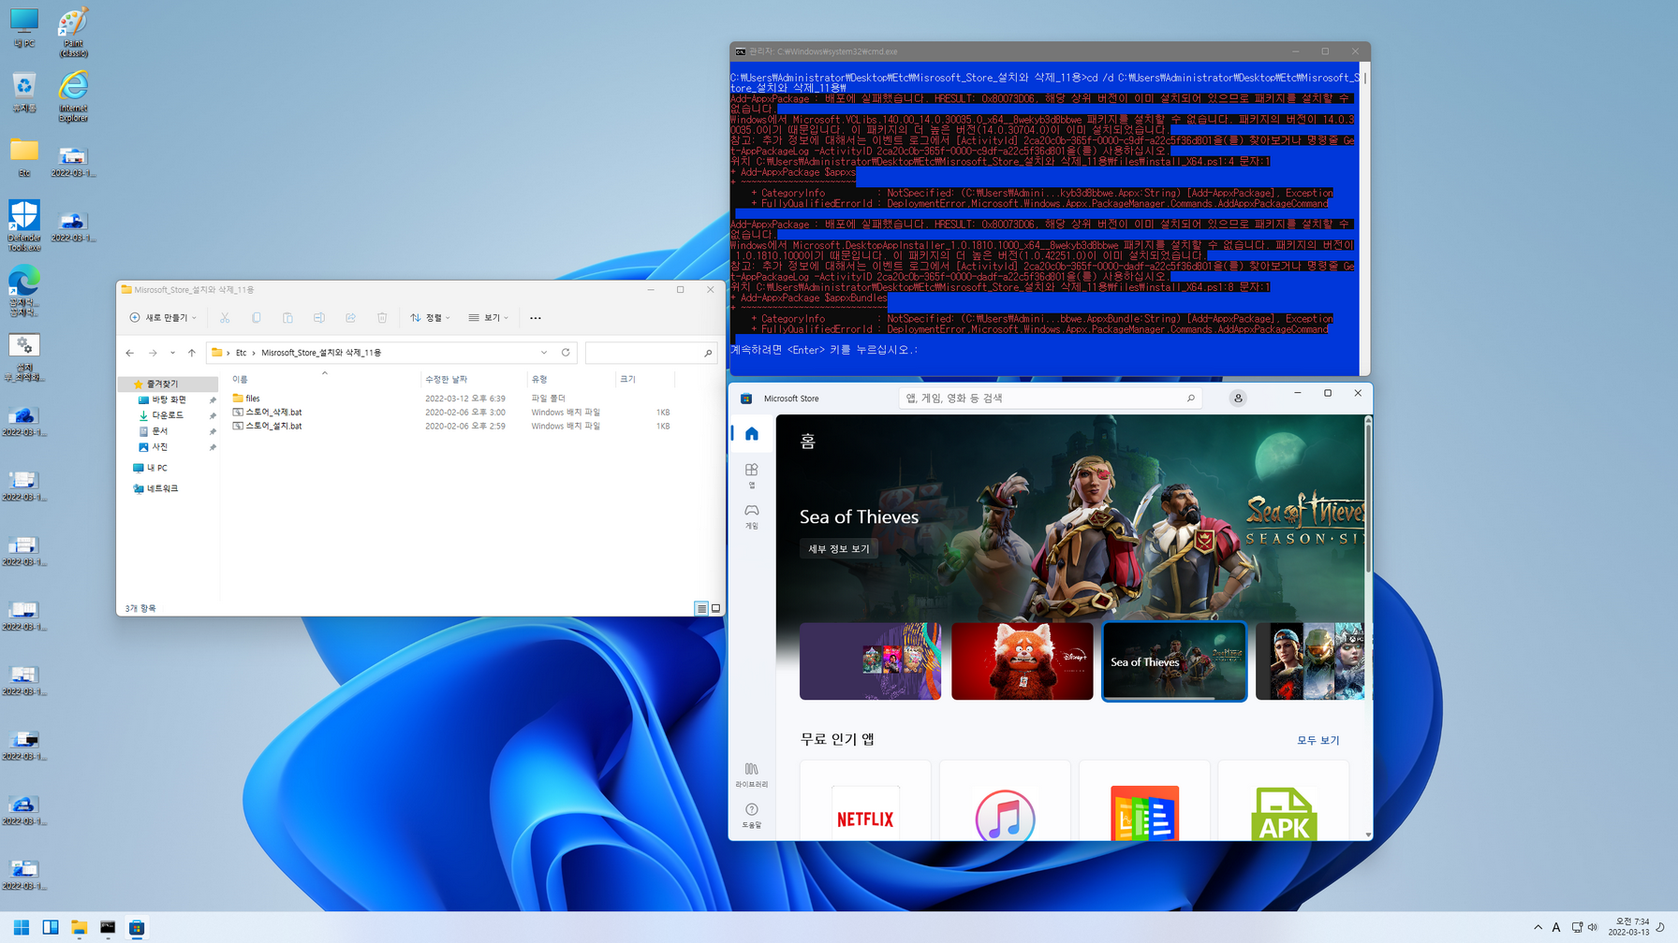This screenshot has width=1678, height=943.
Task: Open Microsoft Store Home tab
Action: tap(752, 434)
